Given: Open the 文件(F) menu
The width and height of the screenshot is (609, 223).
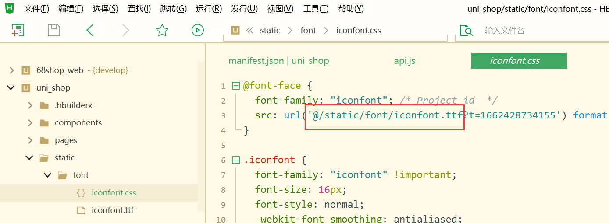Looking at the screenshot, I should [37, 8].
